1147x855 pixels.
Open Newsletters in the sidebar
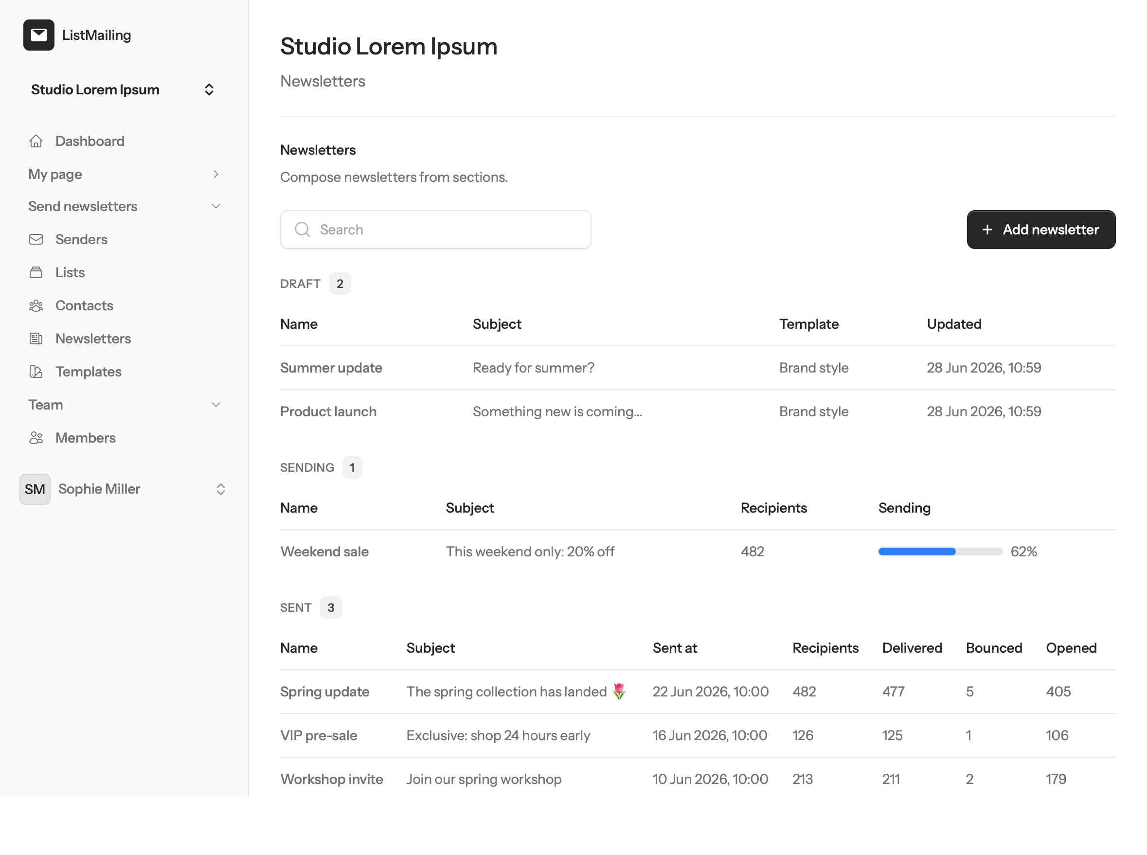pos(124,339)
